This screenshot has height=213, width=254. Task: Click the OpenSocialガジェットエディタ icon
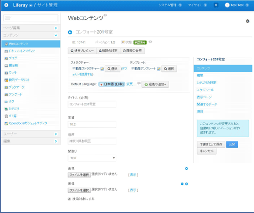[6, 123]
